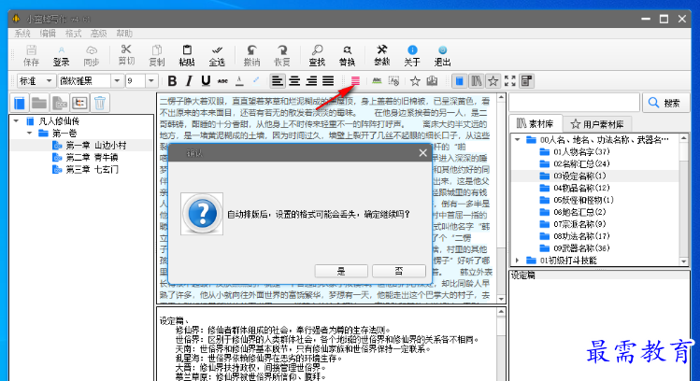This screenshot has height=381, width=700.
Task: Click the trash delete icon in left panel
Action: pyautogui.click(x=100, y=103)
